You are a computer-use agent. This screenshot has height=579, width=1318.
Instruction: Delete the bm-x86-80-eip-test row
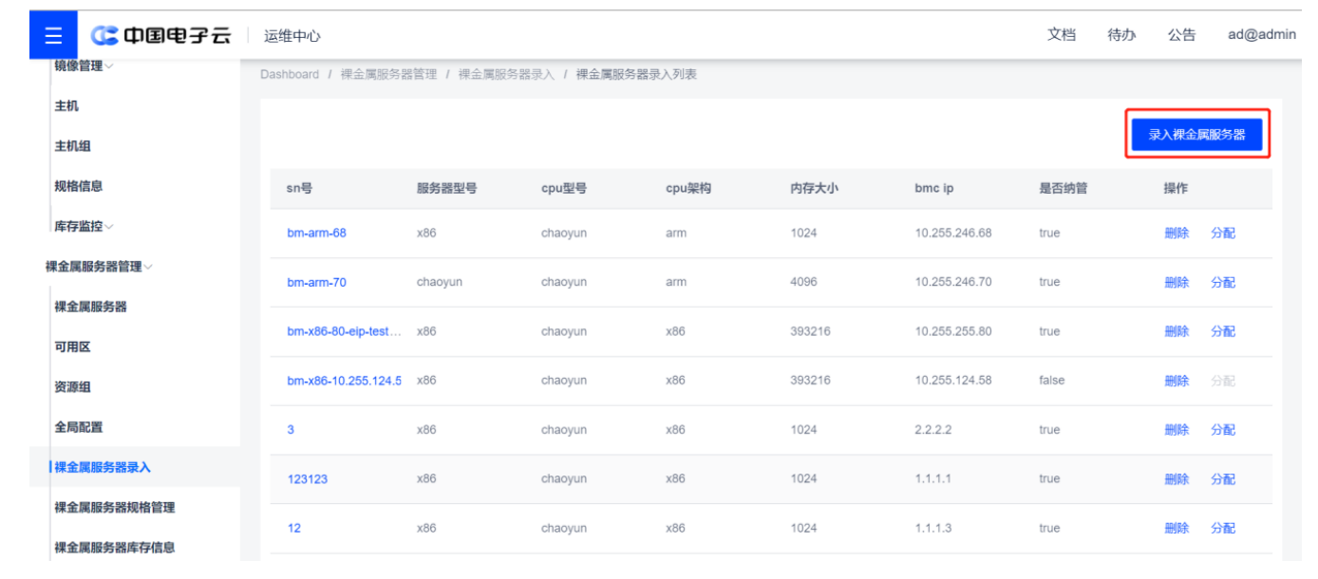[x=1177, y=331]
